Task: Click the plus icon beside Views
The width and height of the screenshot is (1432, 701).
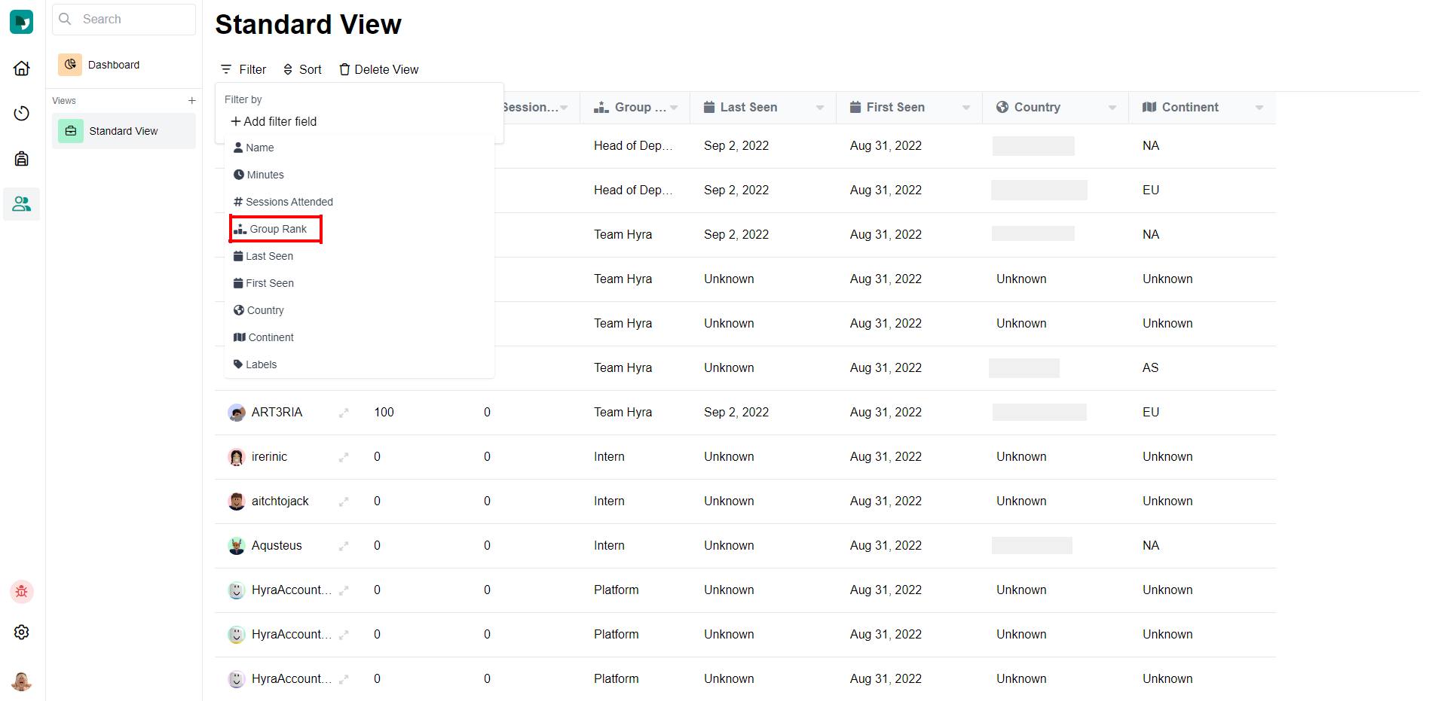Action: [191, 101]
